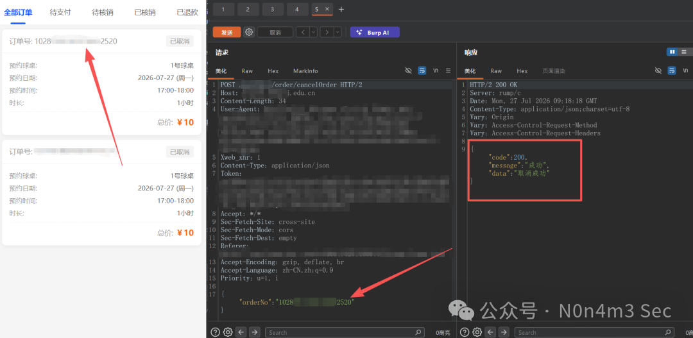Select the 已核销 tab

point(145,12)
